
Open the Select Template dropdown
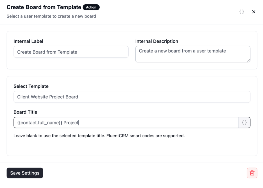132,97
